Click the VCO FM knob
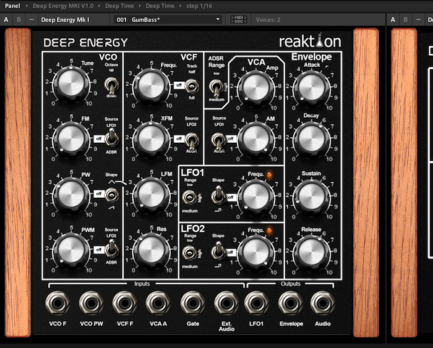Image resolution: width=433 pixels, height=348 pixels. point(71,139)
